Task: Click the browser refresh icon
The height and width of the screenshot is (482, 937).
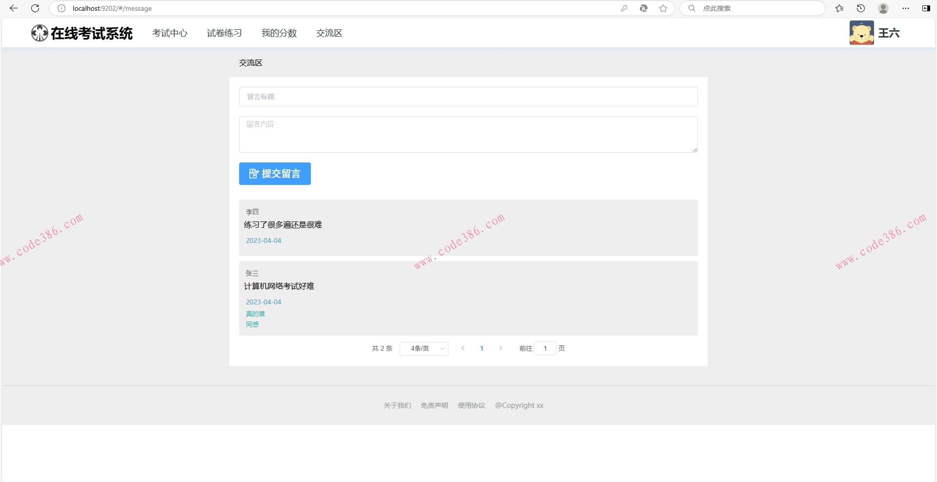Action: pos(35,8)
